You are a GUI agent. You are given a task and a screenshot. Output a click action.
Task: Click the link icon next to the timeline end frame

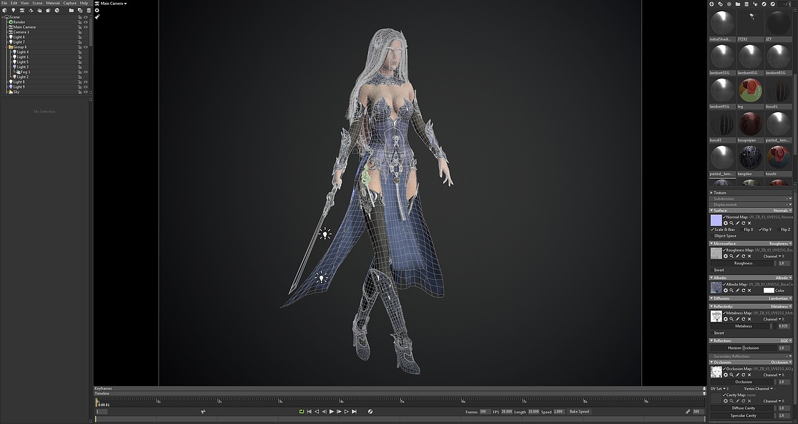688,412
